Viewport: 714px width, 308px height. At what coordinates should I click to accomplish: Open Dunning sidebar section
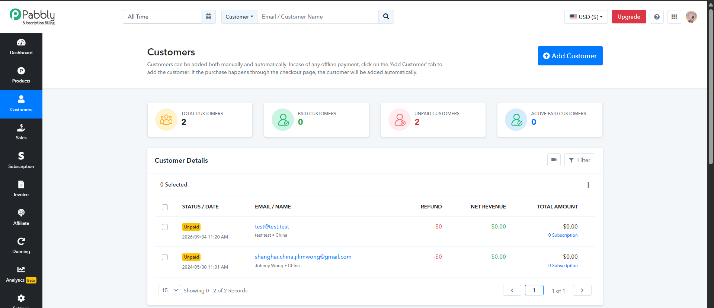(x=21, y=246)
